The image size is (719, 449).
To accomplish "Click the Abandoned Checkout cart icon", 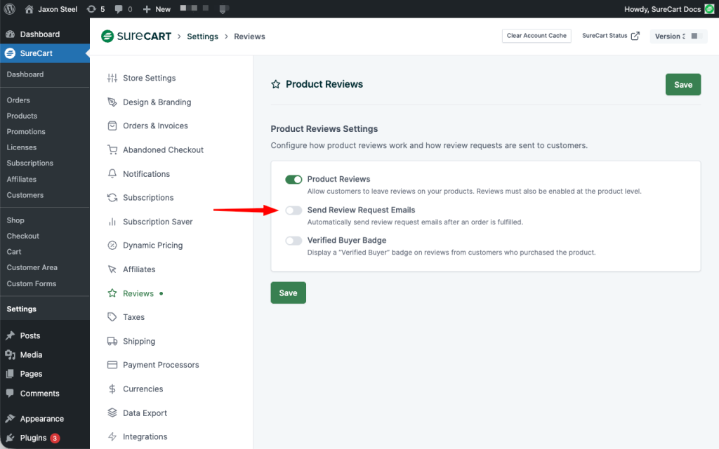I will tap(112, 149).
